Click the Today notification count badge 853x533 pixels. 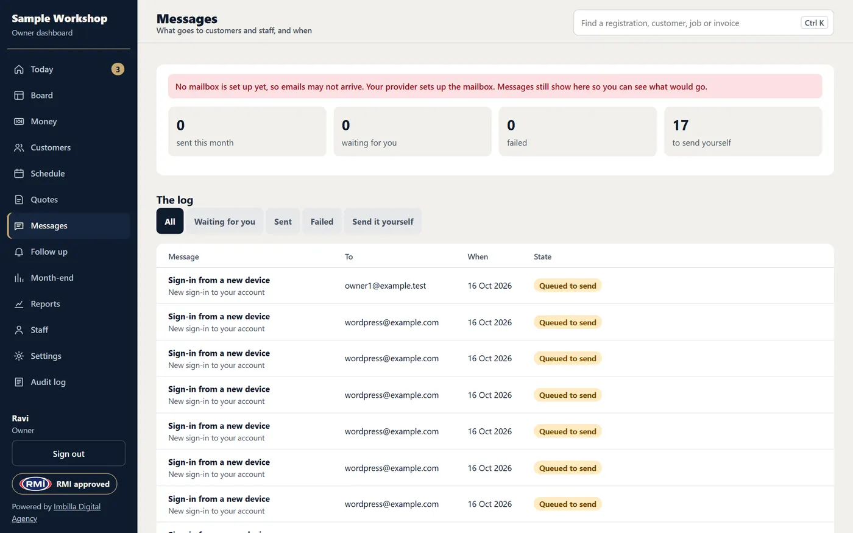118,69
